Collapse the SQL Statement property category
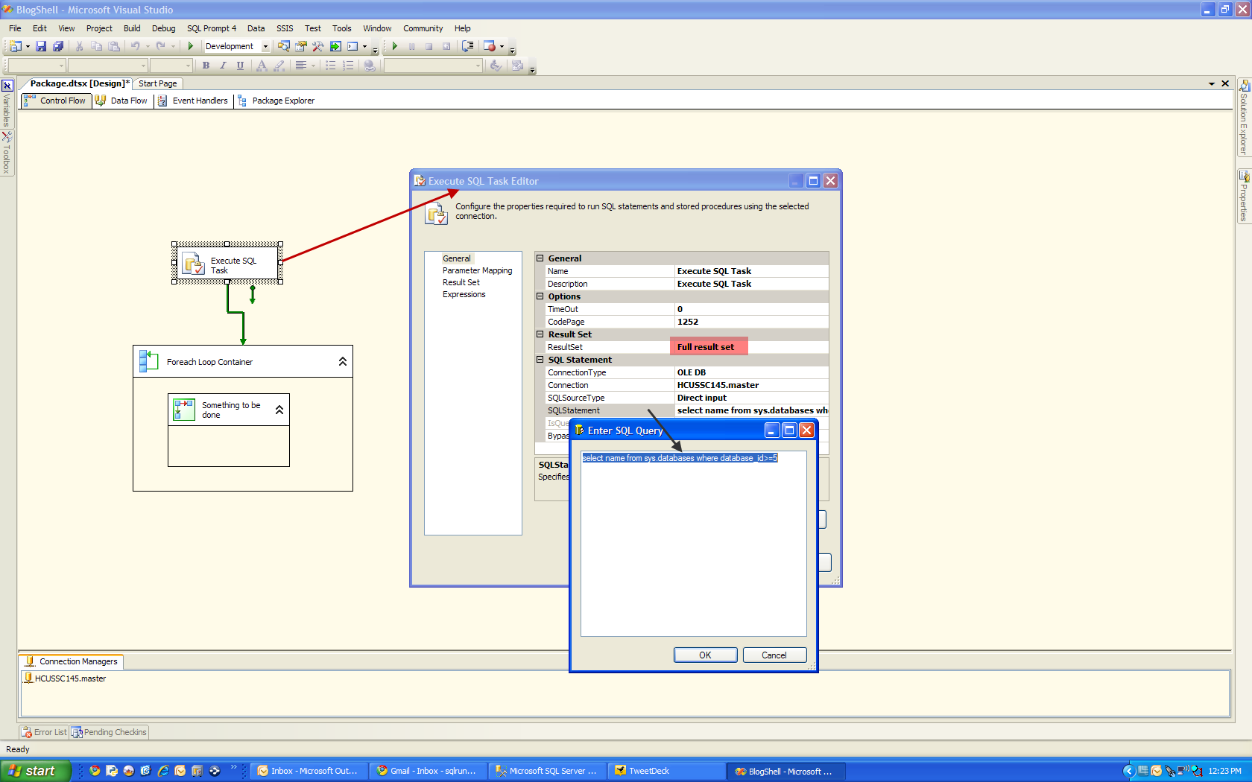The width and height of the screenshot is (1252, 782). 540,360
